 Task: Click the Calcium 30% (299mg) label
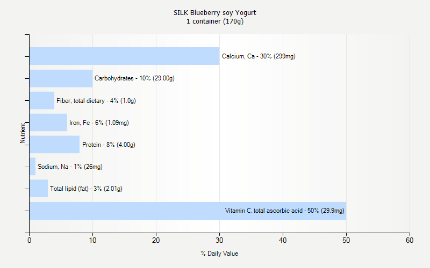[259, 56]
